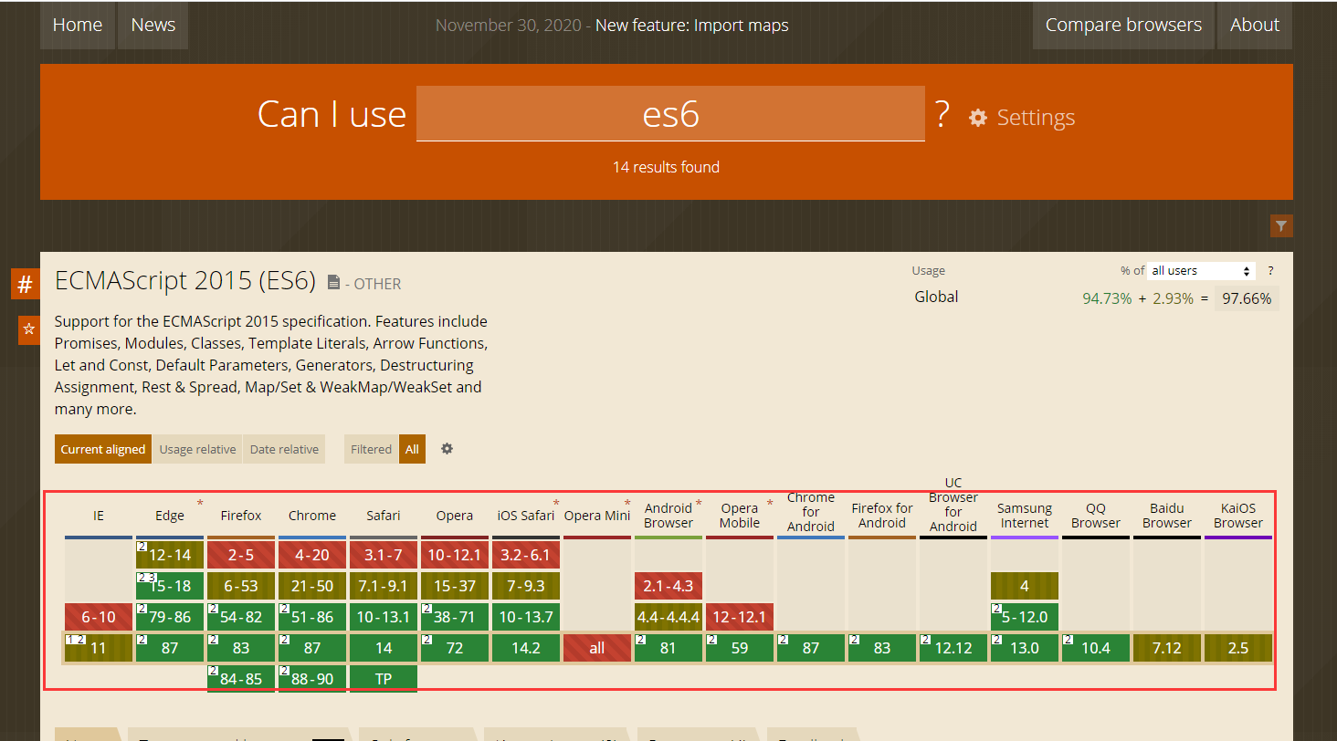1337x741 pixels.
Task: Click the ECMAScript 2015 (ES6) title
Action: click(x=185, y=281)
